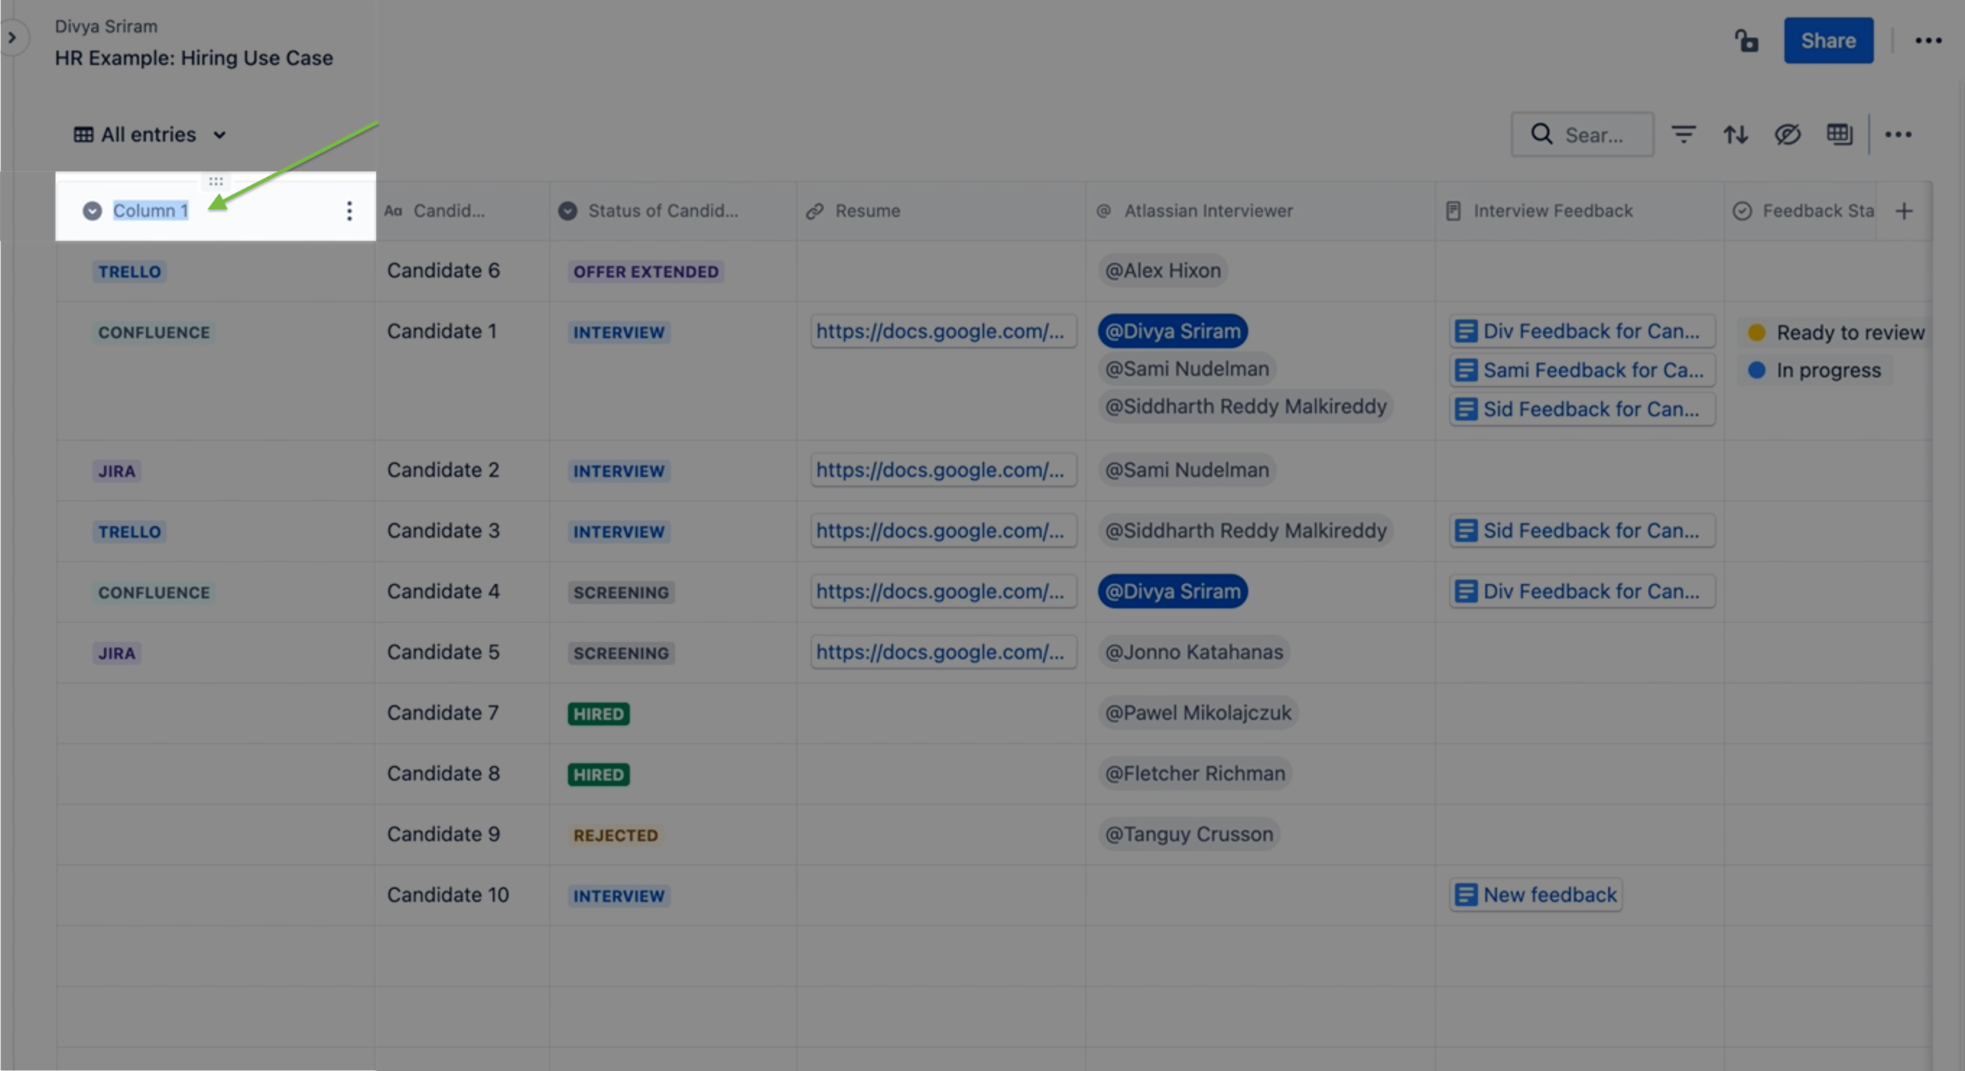This screenshot has height=1071, width=1965.
Task: Open the Candid... column header
Action: click(462, 211)
